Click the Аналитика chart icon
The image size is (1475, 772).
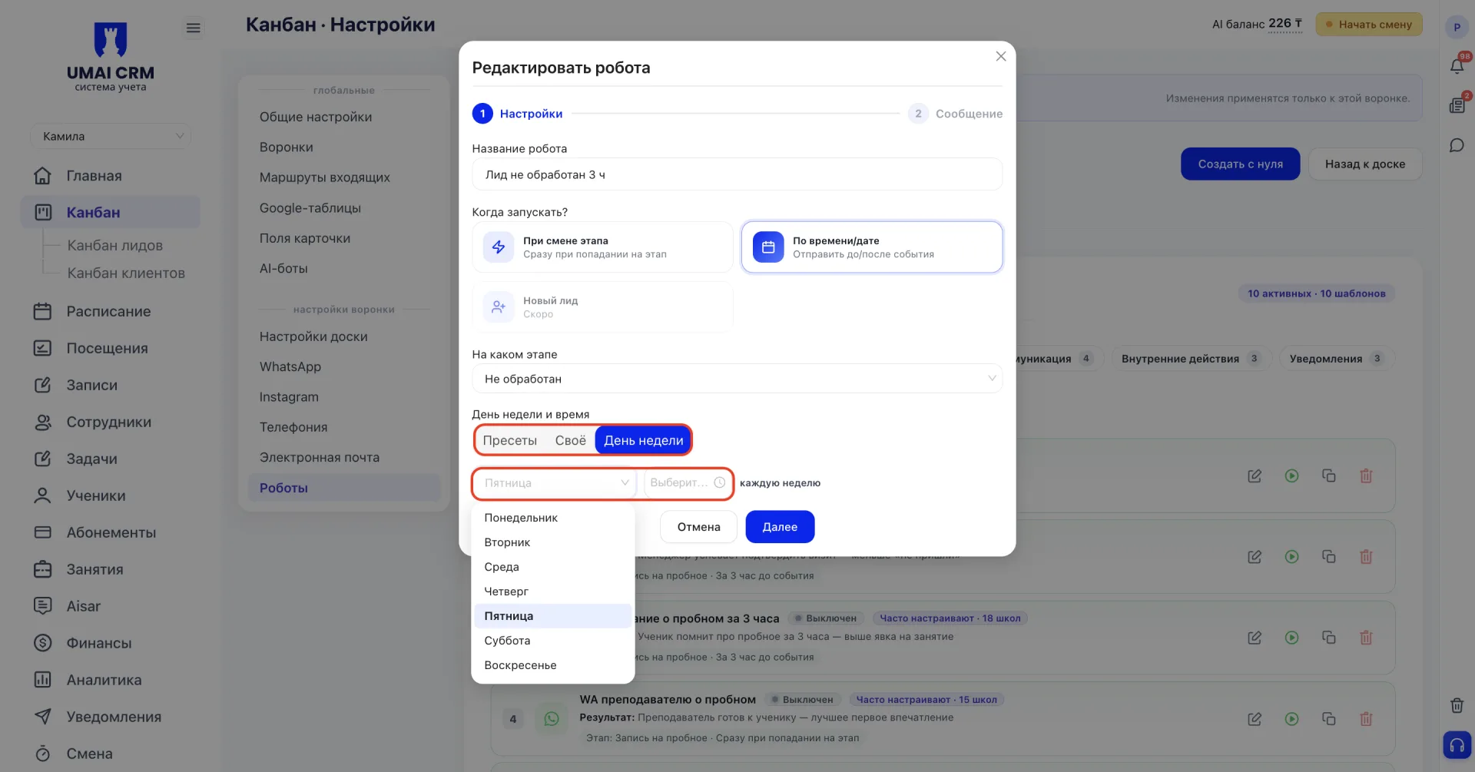point(43,680)
